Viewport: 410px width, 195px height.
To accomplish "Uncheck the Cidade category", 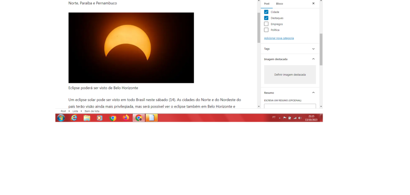I will (266, 12).
